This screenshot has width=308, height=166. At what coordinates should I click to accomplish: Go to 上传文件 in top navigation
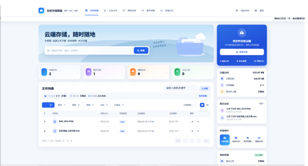click(x=111, y=11)
